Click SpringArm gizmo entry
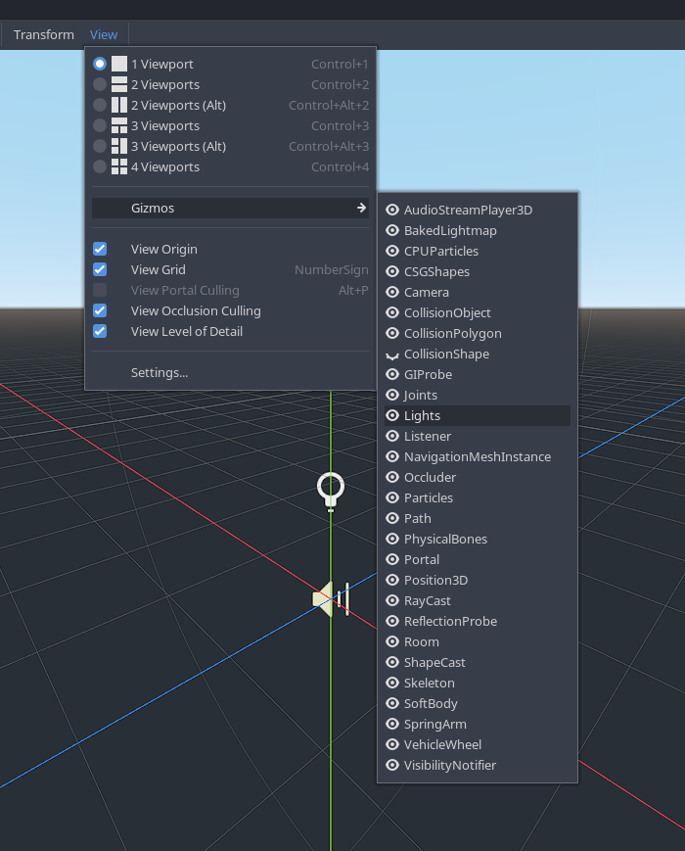685x851 pixels. pos(478,725)
